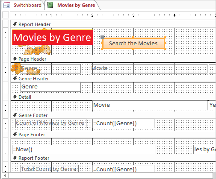Select the Genre Footer section bar

(x=113, y=115)
